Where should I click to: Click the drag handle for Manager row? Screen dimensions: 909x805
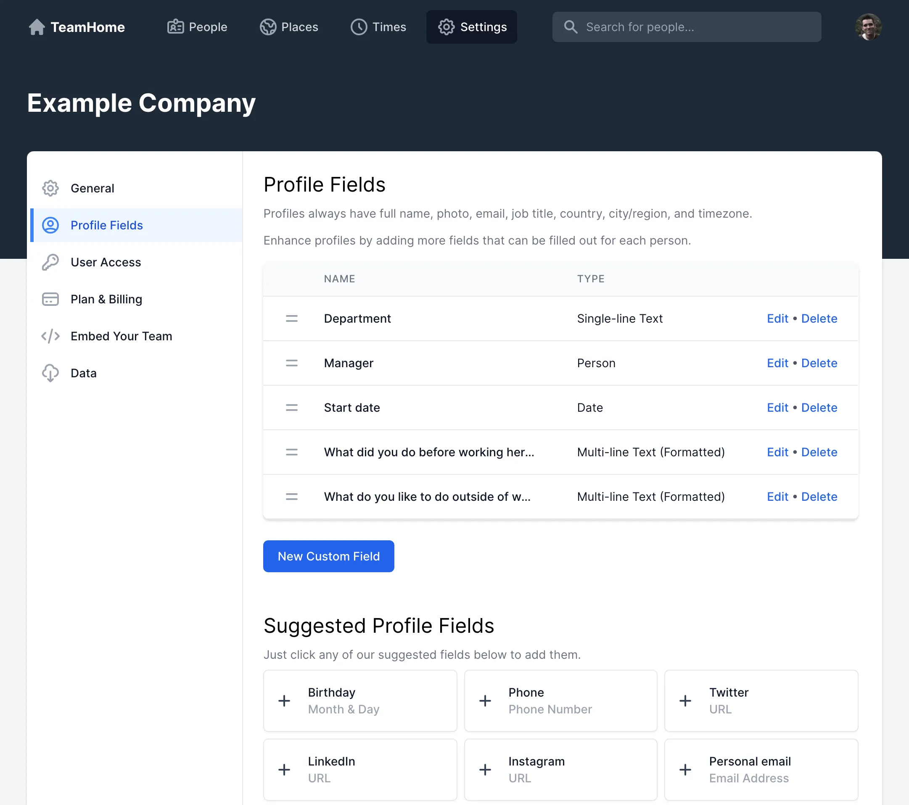tap(292, 363)
